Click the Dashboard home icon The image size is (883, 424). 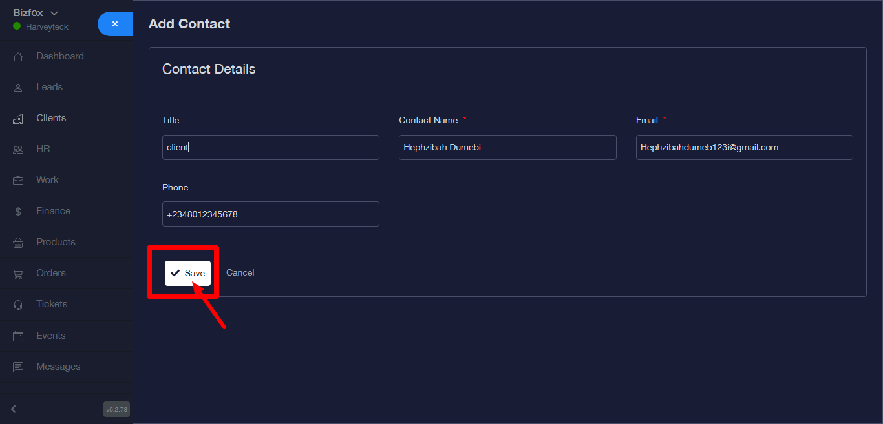coord(18,57)
